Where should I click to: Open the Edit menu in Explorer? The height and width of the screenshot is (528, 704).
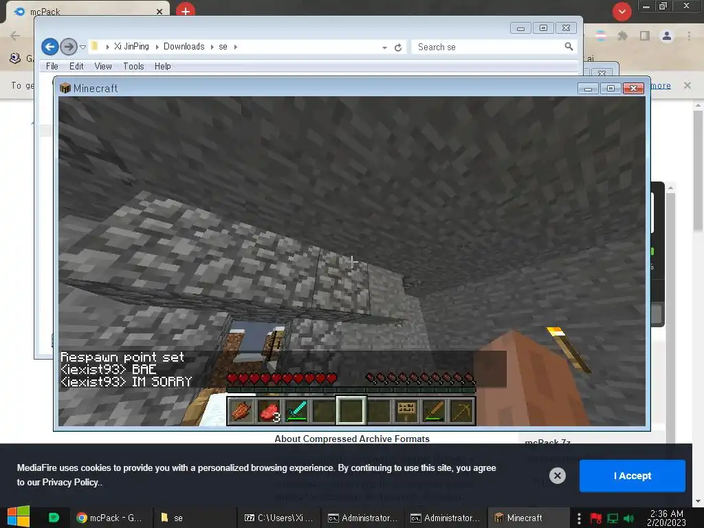(76, 67)
